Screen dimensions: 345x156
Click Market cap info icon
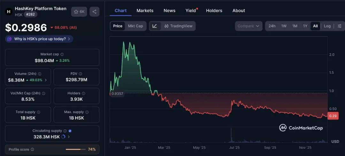click(x=62, y=54)
